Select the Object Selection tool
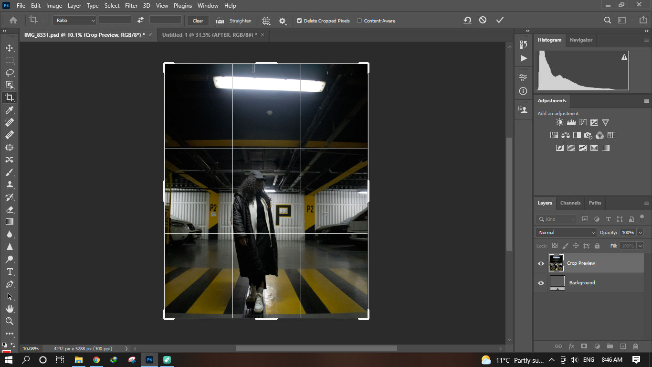 point(9,85)
